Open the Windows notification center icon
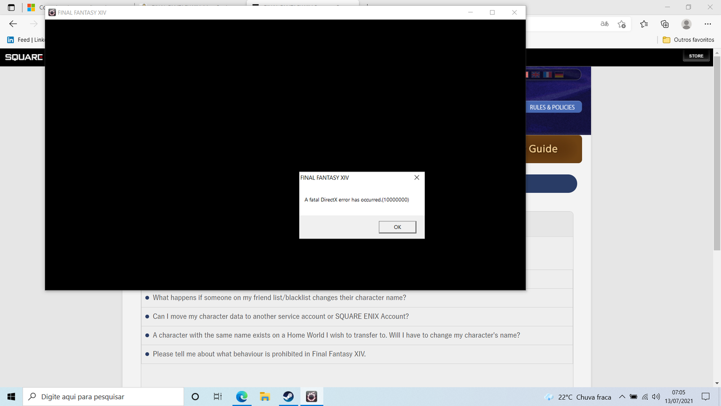 pyautogui.click(x=706, y=397)
